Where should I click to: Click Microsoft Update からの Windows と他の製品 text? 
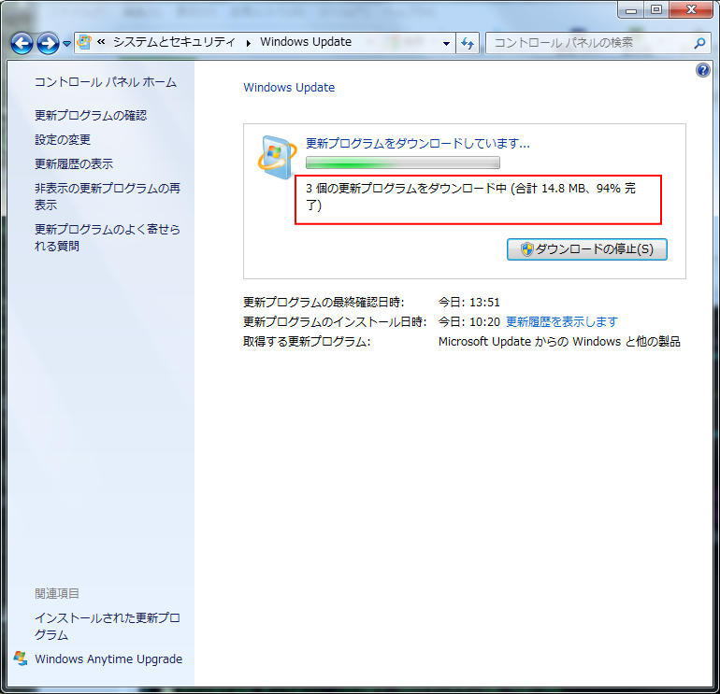(x=559, y=341)
